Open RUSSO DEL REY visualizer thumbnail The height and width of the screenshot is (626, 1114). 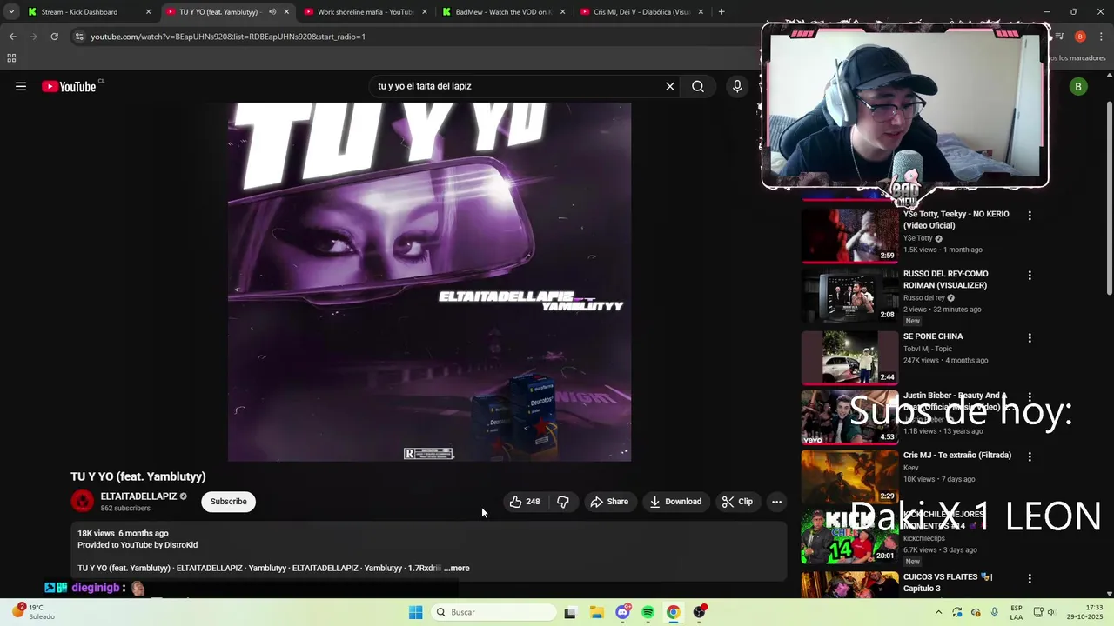pos(849,296)
